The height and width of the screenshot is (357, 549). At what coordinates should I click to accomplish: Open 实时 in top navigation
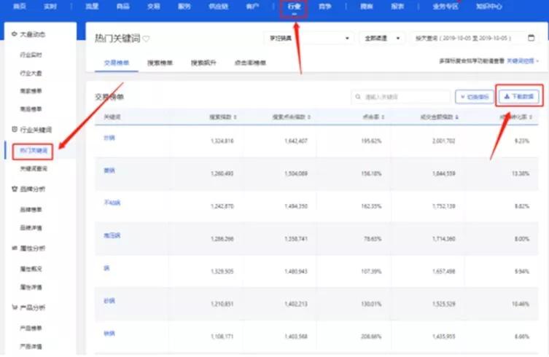click(50, 7)
